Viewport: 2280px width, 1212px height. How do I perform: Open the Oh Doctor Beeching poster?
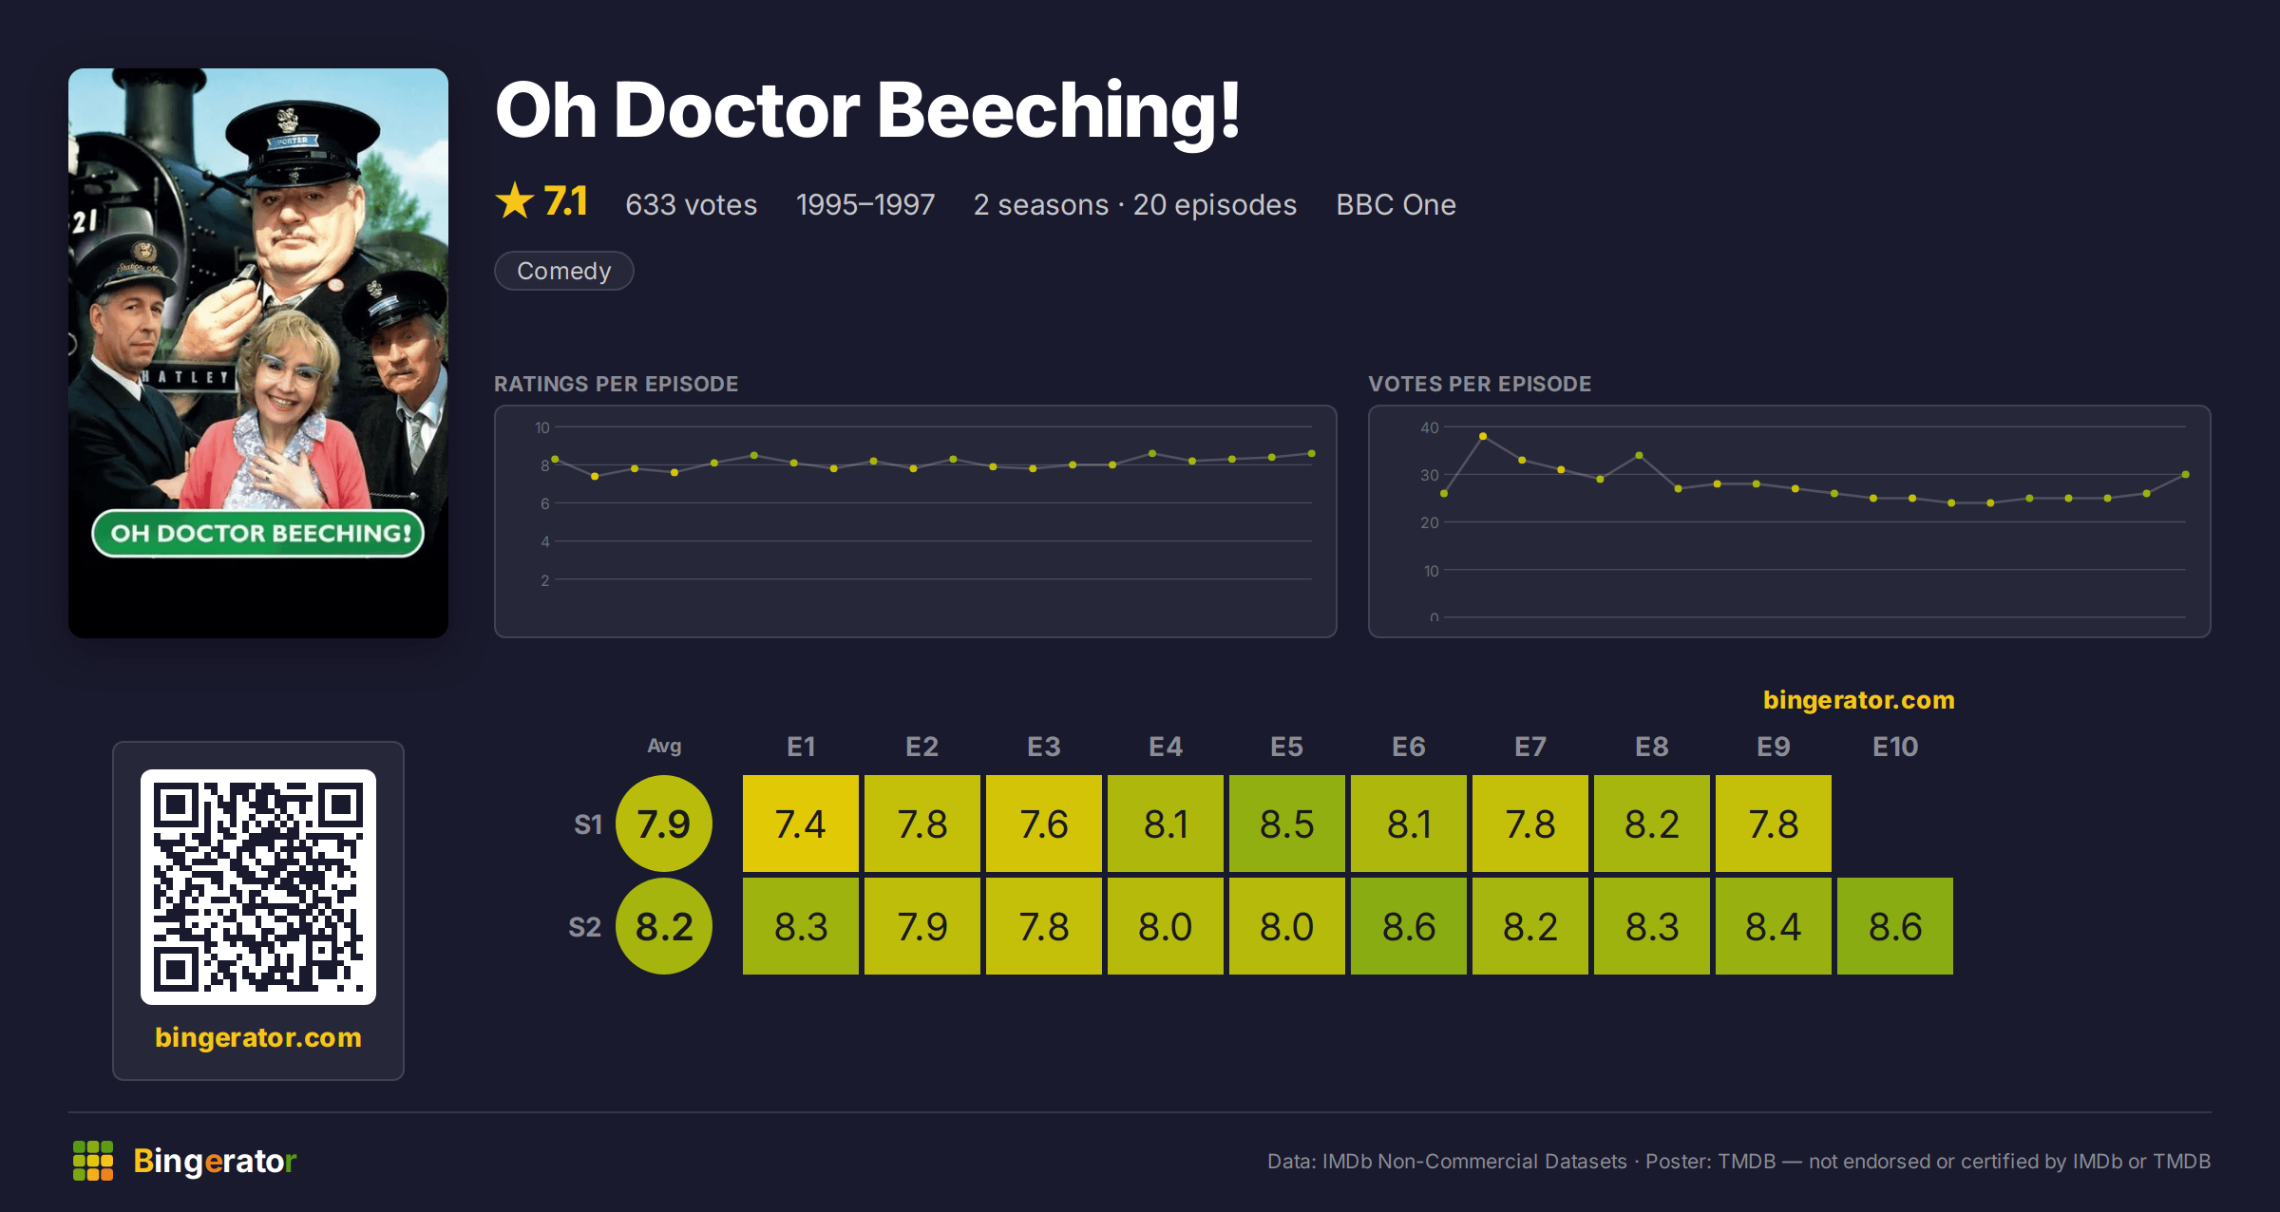pyautogui.click(x=258, y=353)
